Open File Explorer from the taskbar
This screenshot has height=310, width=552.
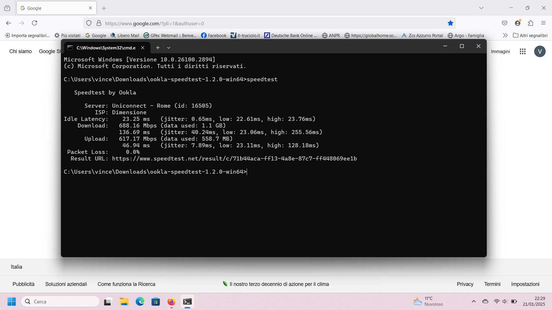point(124,302)
